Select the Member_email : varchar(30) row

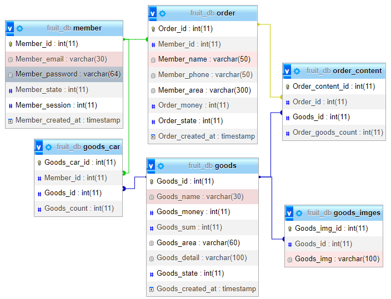tap(64, 59)
